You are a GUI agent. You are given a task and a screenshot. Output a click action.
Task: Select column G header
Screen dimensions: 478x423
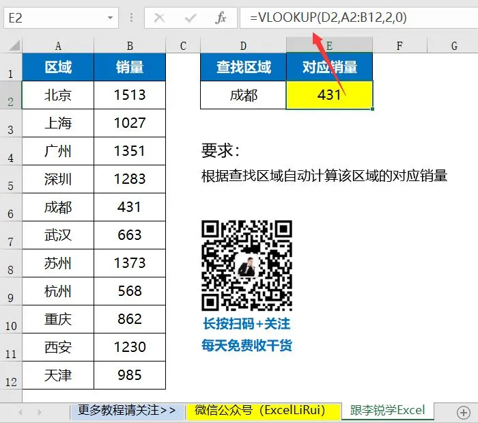click(454, 46)
